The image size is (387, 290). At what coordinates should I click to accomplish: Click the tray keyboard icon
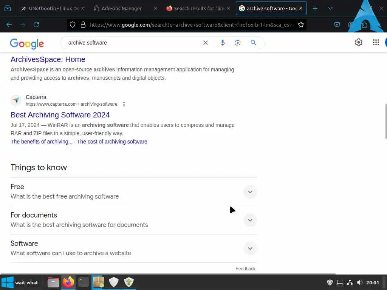coord(340,282)
